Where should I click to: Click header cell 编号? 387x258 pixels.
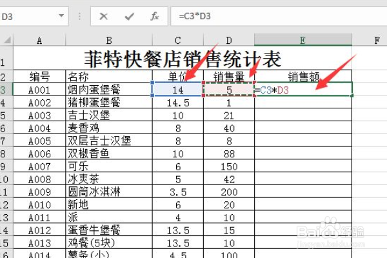[39, 77]
